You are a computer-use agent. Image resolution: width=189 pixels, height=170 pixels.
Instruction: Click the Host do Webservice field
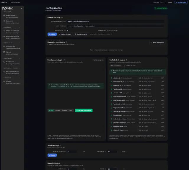point(115,22)
